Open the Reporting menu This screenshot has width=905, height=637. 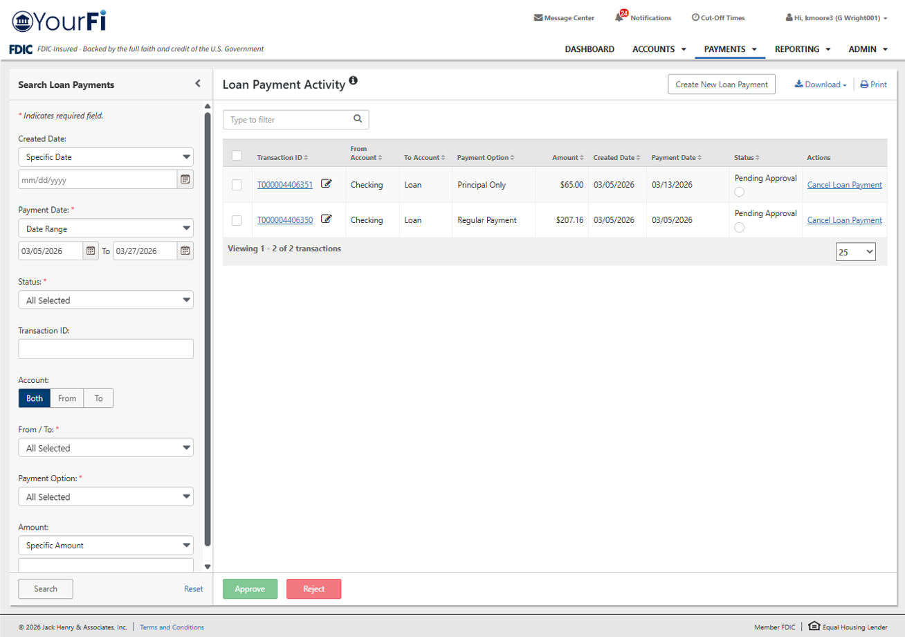click(803, 49)
